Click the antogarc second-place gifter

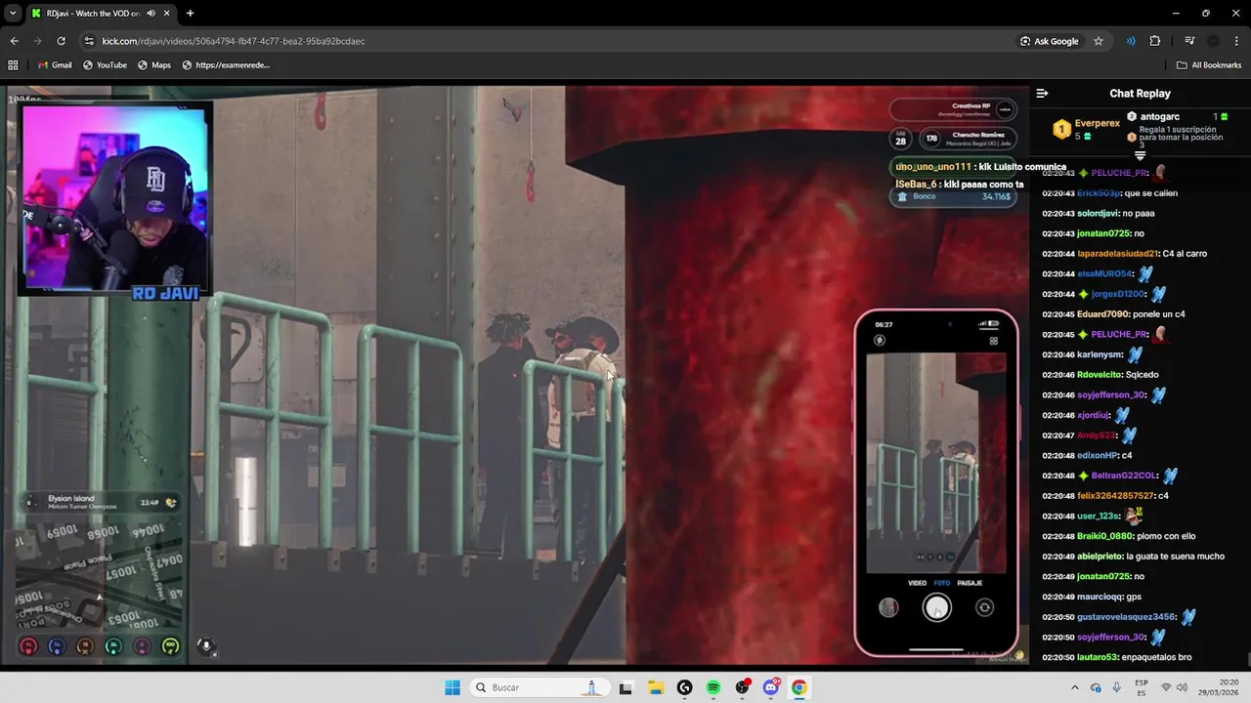click(1160, 116)
